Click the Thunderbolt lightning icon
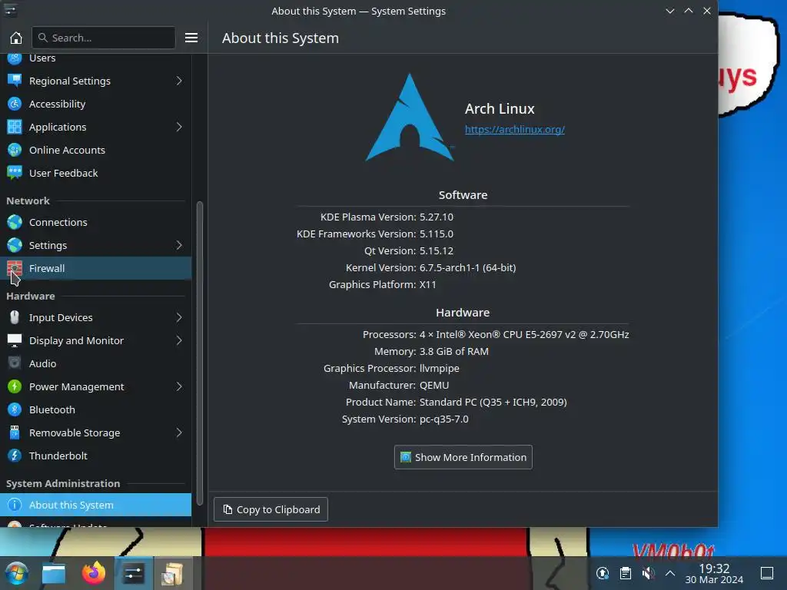Image resolution: width=787 pixels, height=590 pixels. pyautogui.click(x=15, y=456)
